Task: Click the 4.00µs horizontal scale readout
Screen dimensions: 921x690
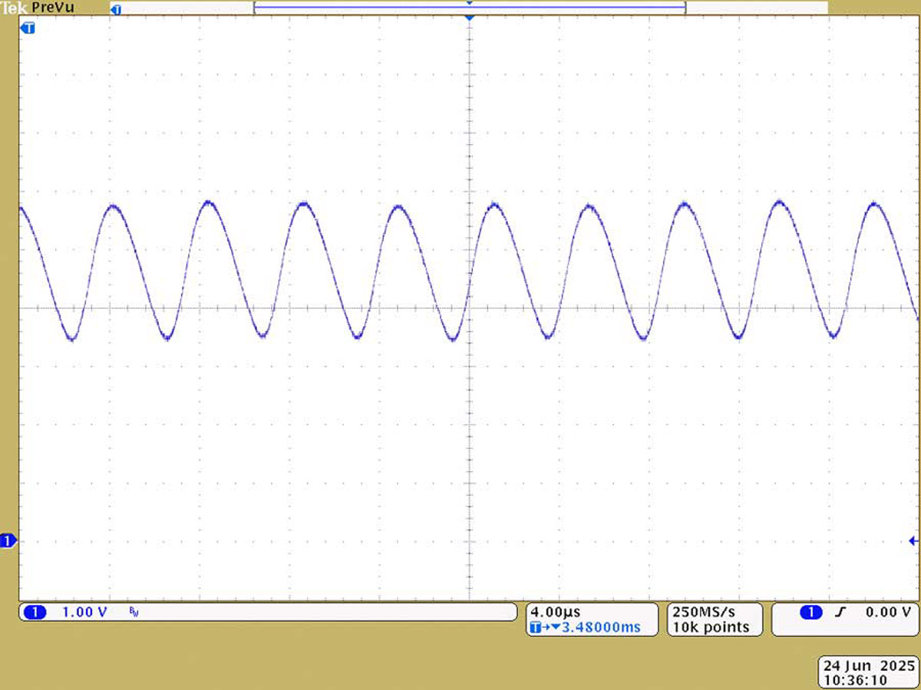Action: coord(556,612)
